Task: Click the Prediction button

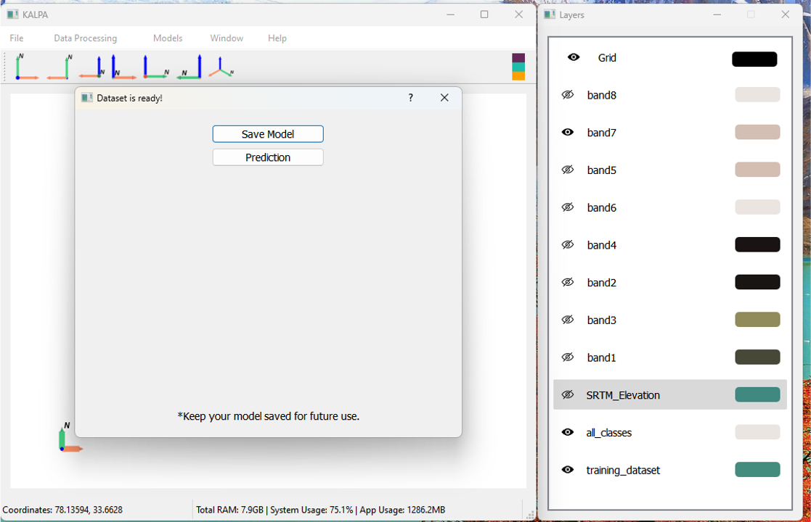Action: tap(268, 157)
